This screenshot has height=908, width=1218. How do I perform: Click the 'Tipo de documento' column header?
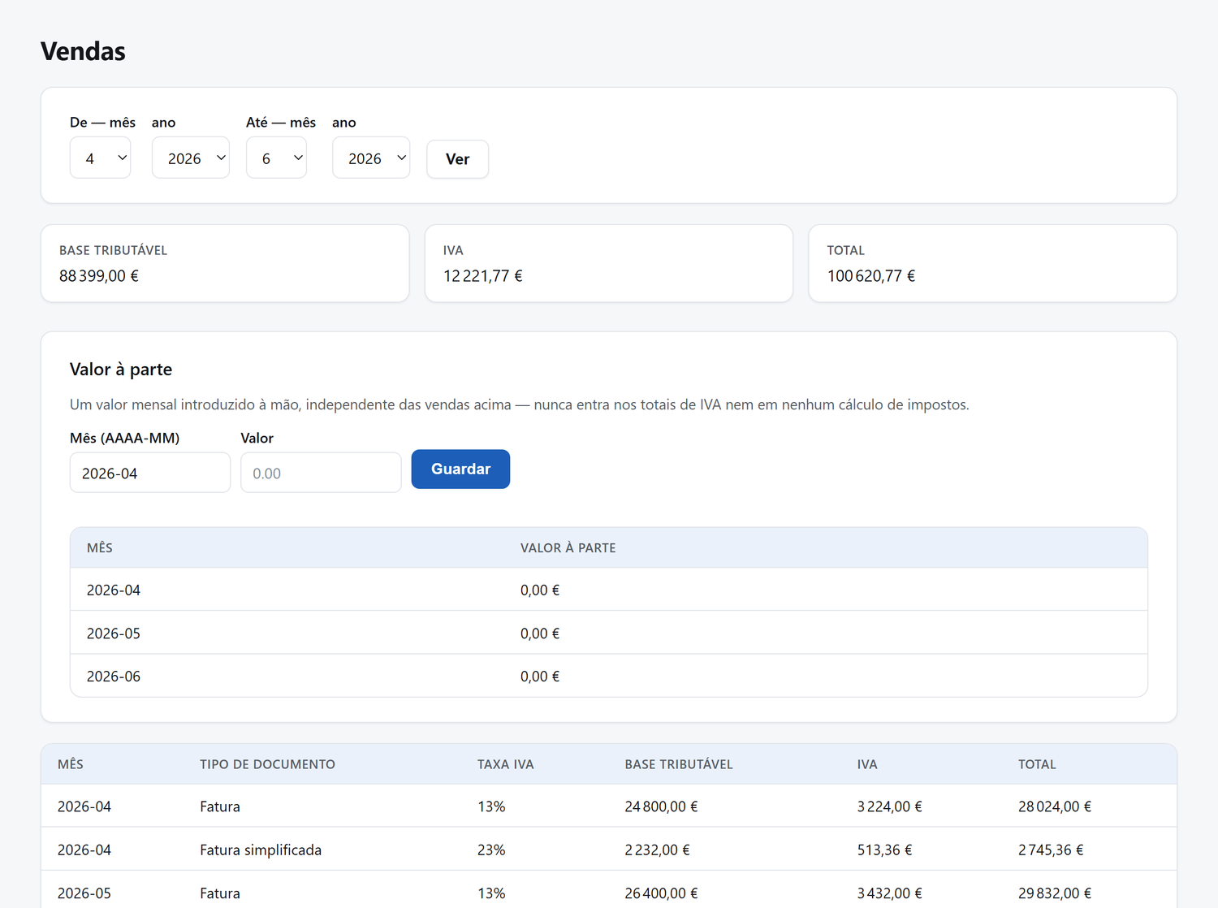pyautogui.click(x=267, y=764)
